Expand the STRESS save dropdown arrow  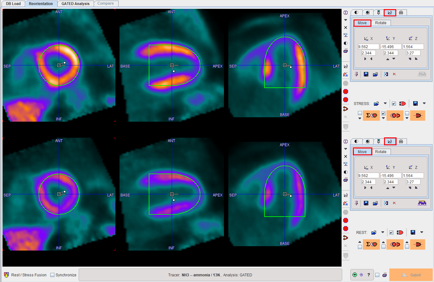click(x=424, y=103)
